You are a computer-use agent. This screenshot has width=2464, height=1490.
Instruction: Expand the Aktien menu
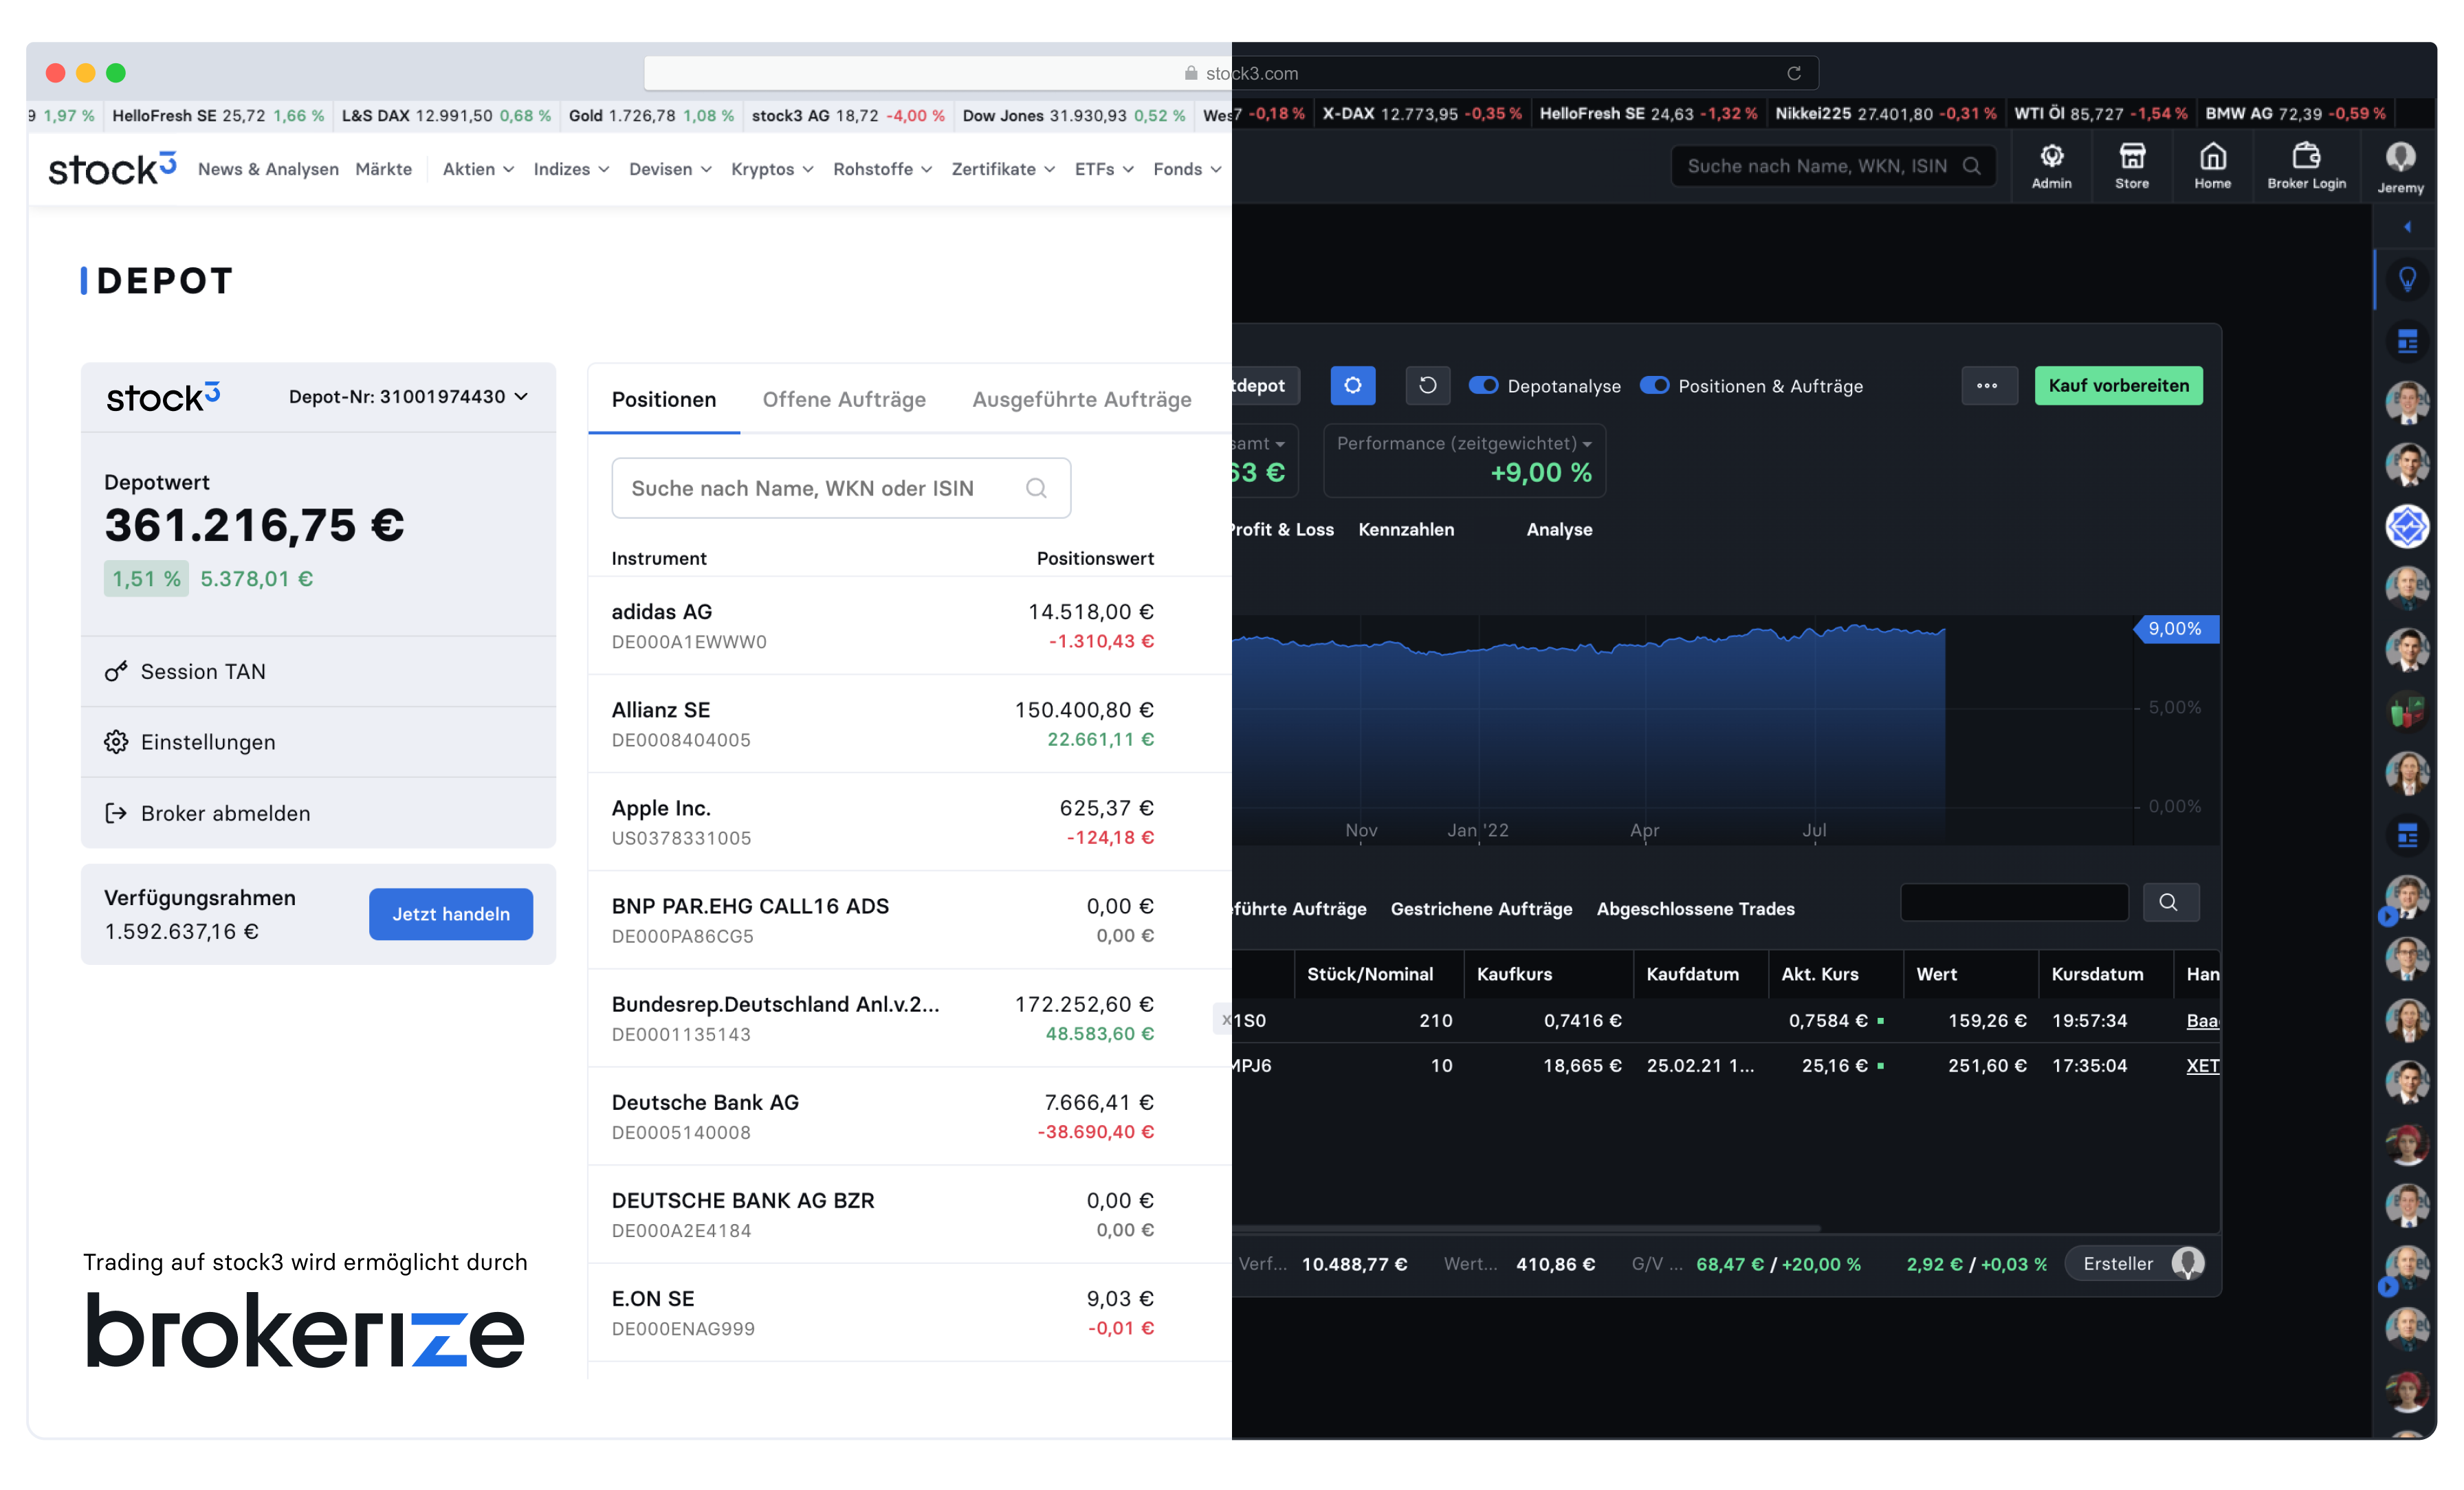pos(478,169)
